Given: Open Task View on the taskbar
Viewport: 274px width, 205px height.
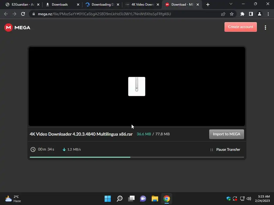Looking at the screenshot, I should click(x=131, y=199).
